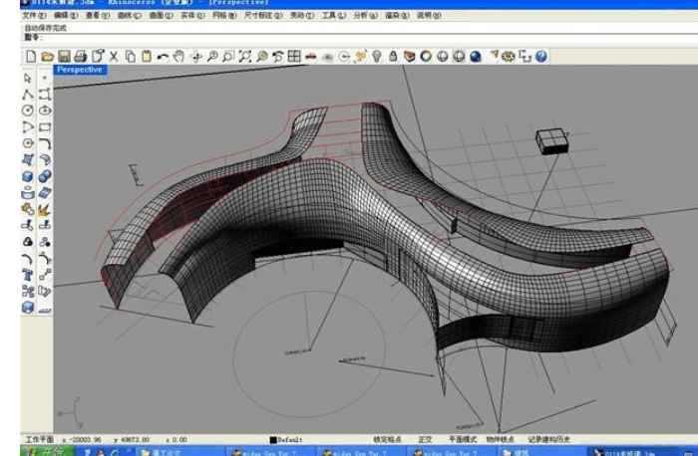This screenshot has height=456, width=698.
Task: Select the Text object tool
Action: pyautogui.click(x=27, y=275)
